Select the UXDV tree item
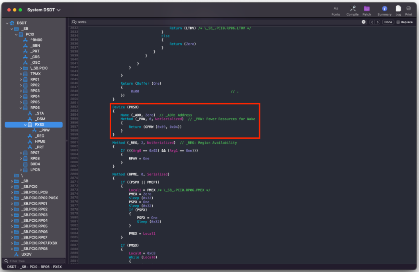 pos(26,254)
